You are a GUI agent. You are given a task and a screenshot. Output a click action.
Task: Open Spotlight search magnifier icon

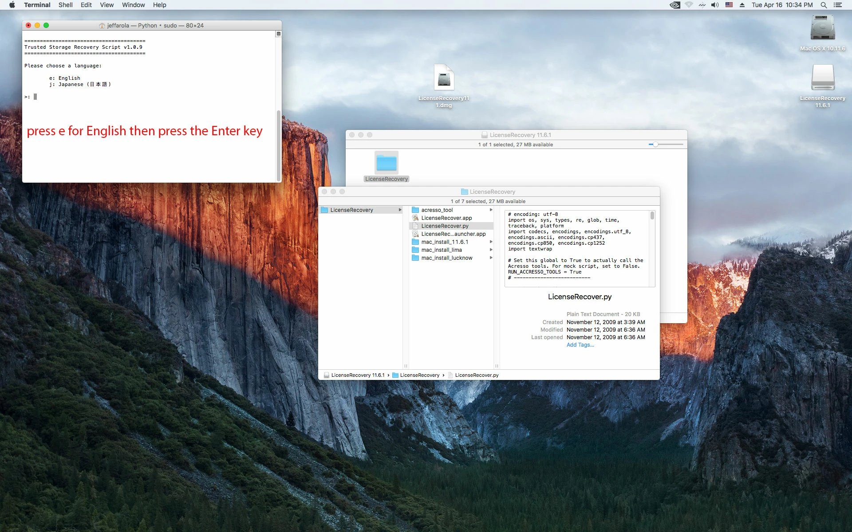point(824,5)
